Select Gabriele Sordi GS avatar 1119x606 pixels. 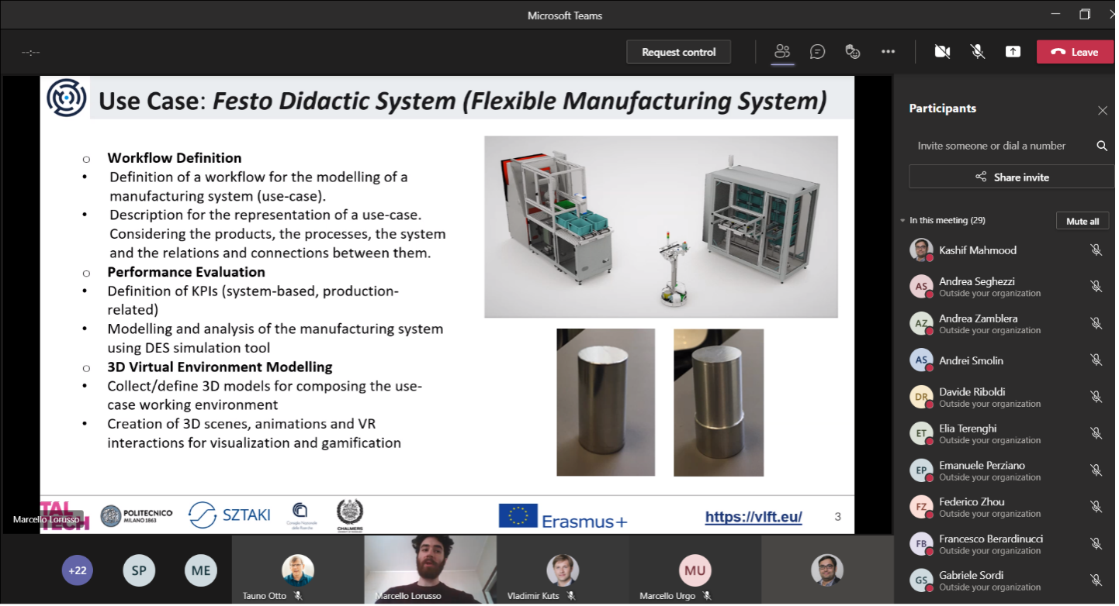(921, 580)
